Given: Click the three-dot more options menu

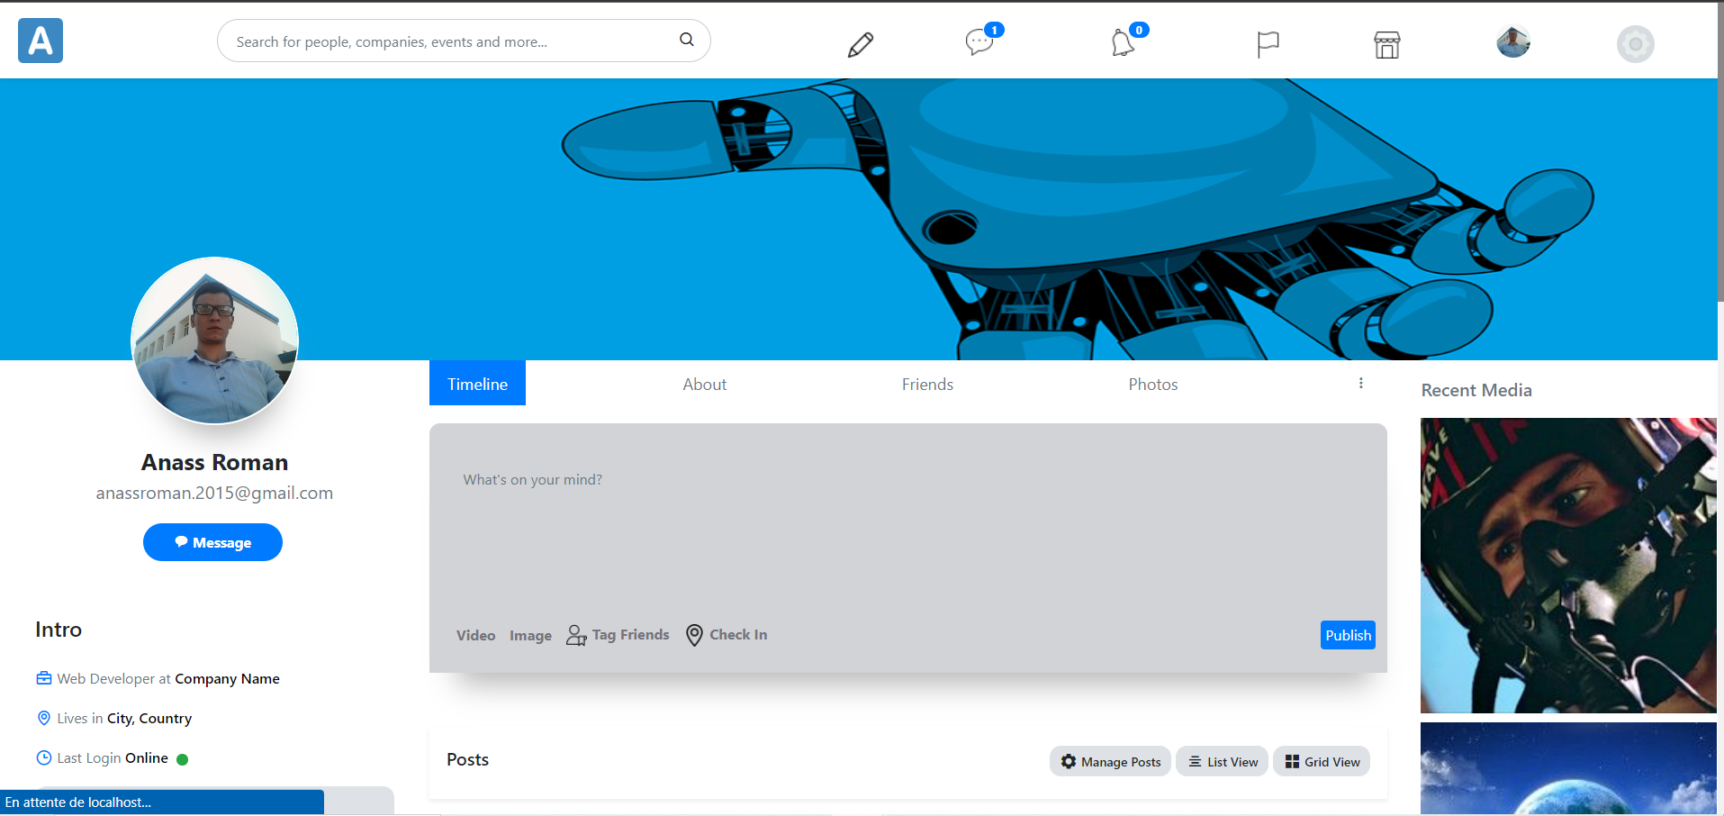Looking at the screenshot, I should [1360, 383].
